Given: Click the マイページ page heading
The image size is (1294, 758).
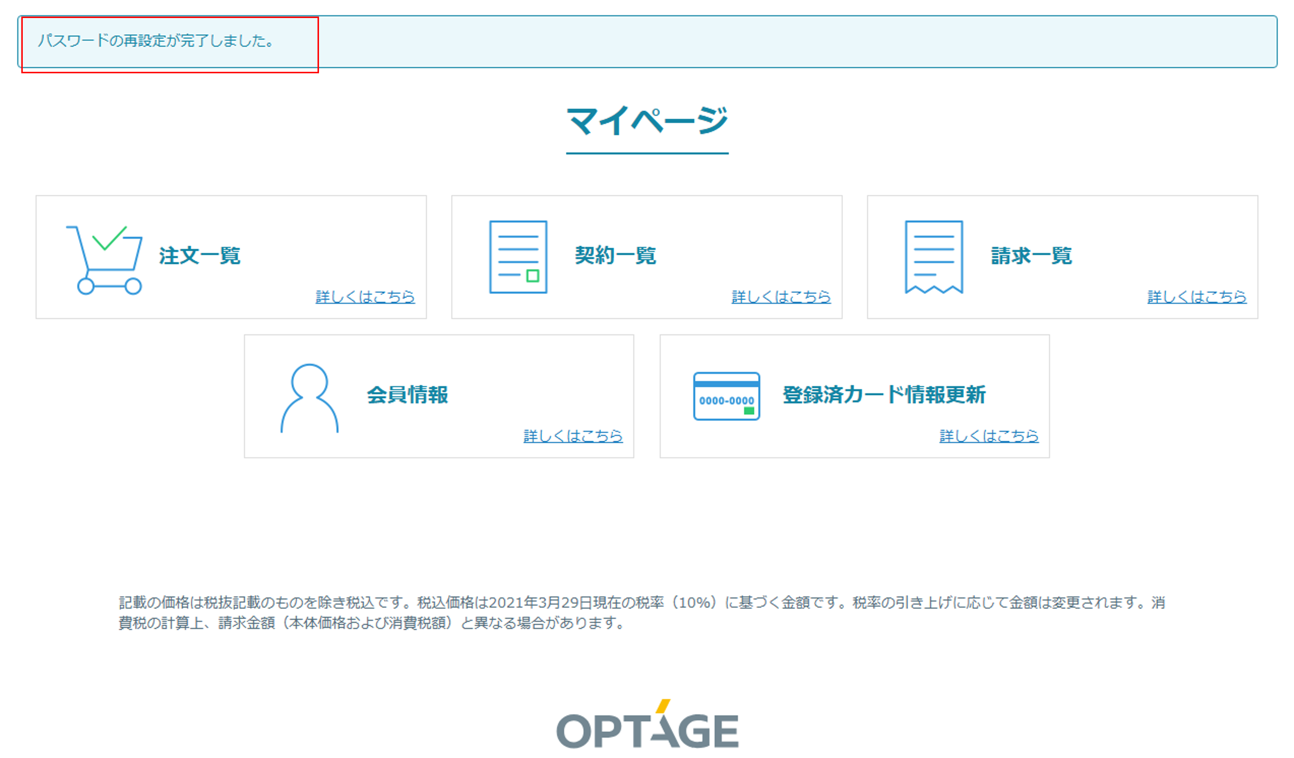Looking at the screenshot, I should [647, 121].
